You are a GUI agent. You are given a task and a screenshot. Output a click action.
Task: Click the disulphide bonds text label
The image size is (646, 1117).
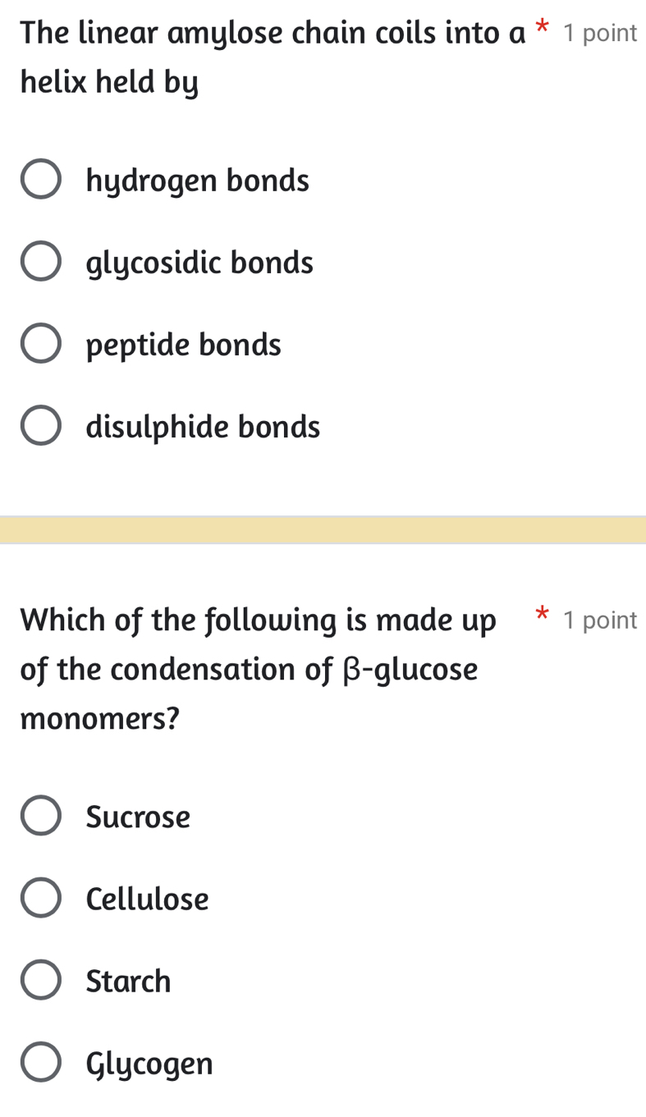203,426
